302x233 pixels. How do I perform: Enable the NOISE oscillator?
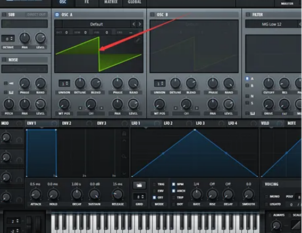tap(4, 60)
